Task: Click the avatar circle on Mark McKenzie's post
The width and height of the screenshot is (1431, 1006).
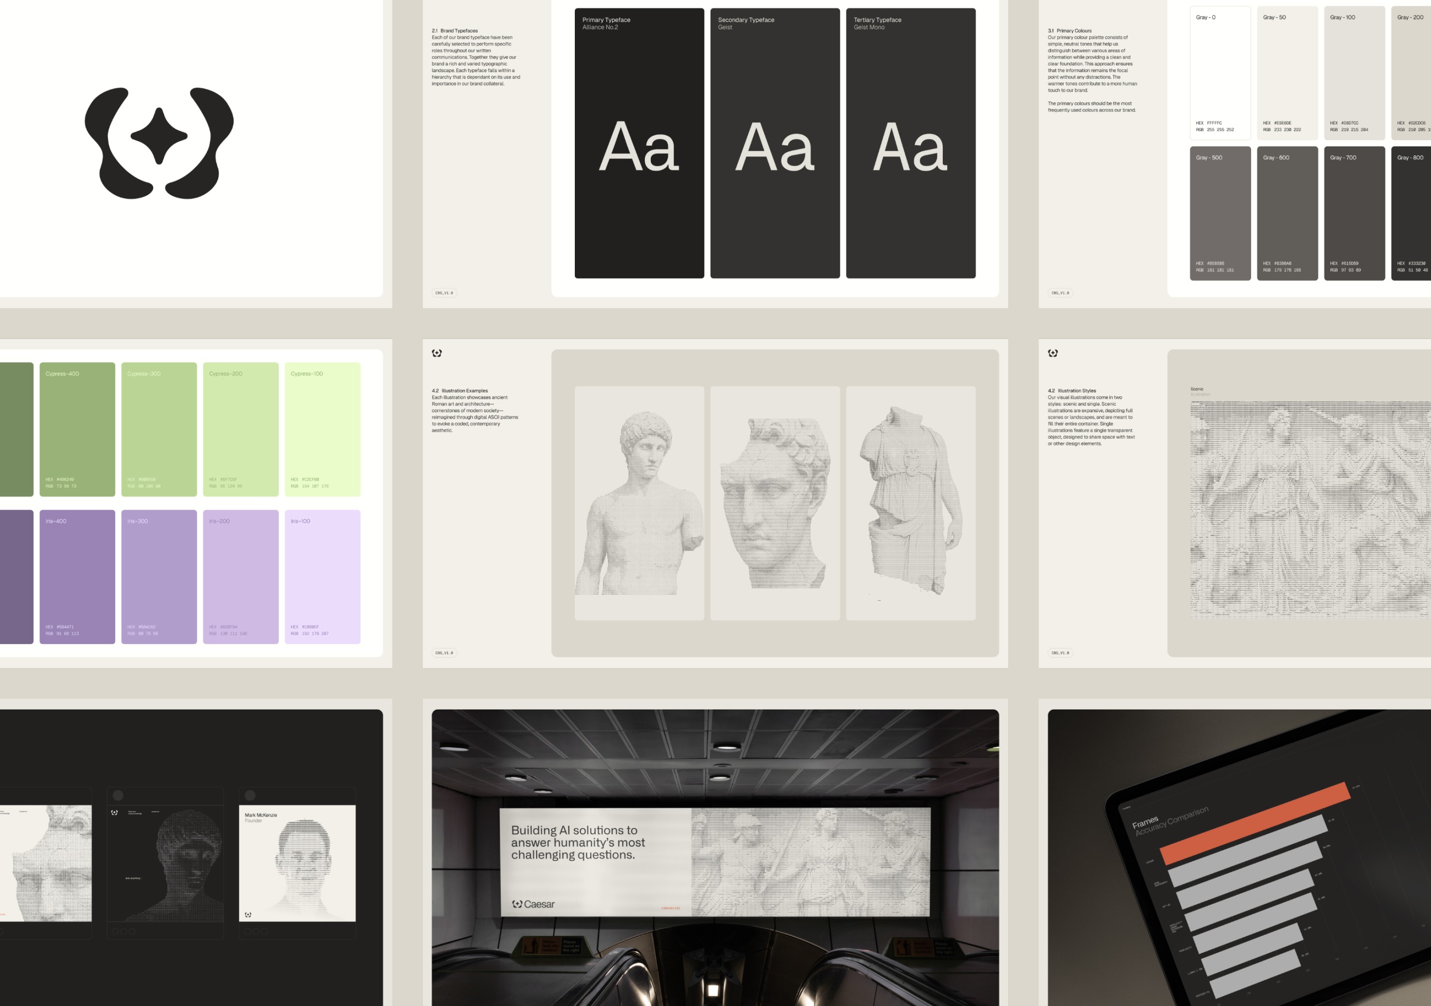Action: [x=250, y=795]
